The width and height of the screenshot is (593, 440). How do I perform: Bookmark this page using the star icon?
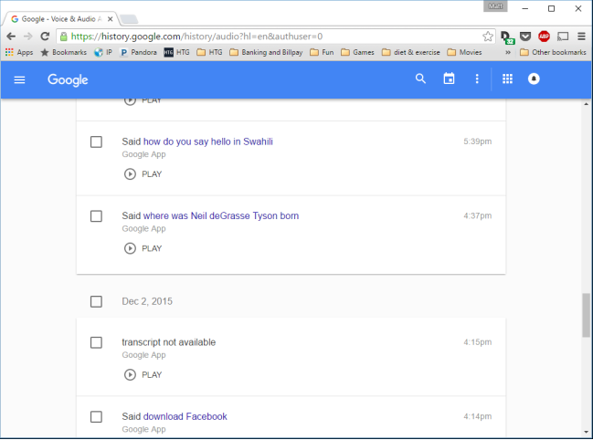[488, 37]
